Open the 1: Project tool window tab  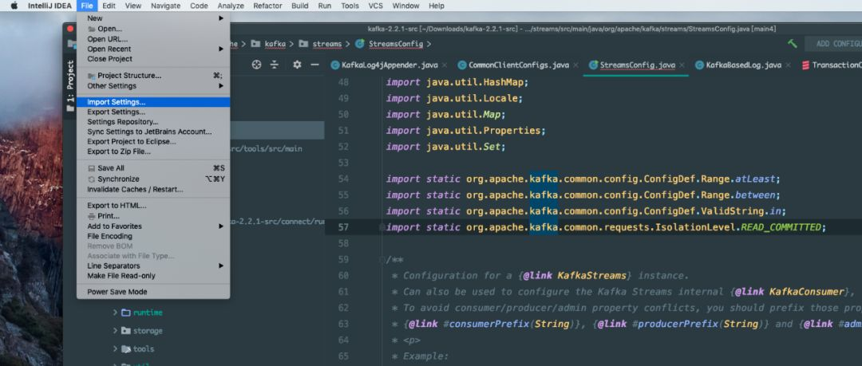(70, 85)
